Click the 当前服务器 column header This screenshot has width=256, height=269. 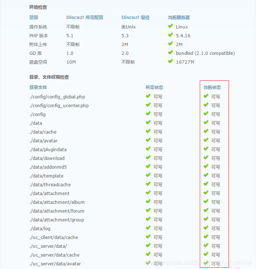coord(179,18)
